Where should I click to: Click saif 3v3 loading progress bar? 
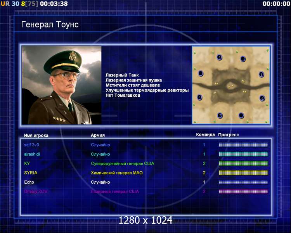(x=244, y=145)
